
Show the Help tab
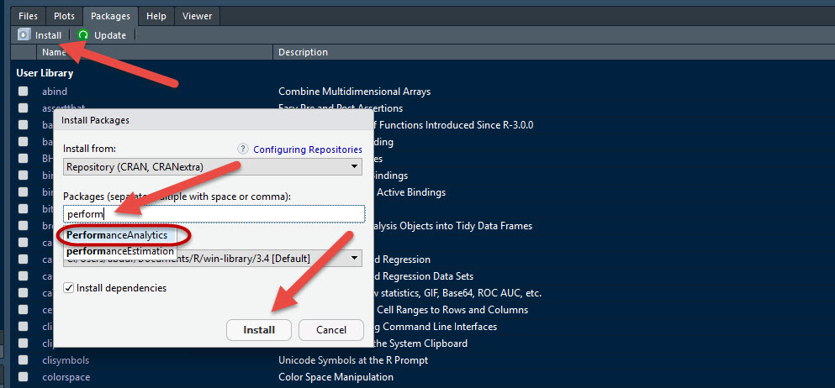point(156,15)
